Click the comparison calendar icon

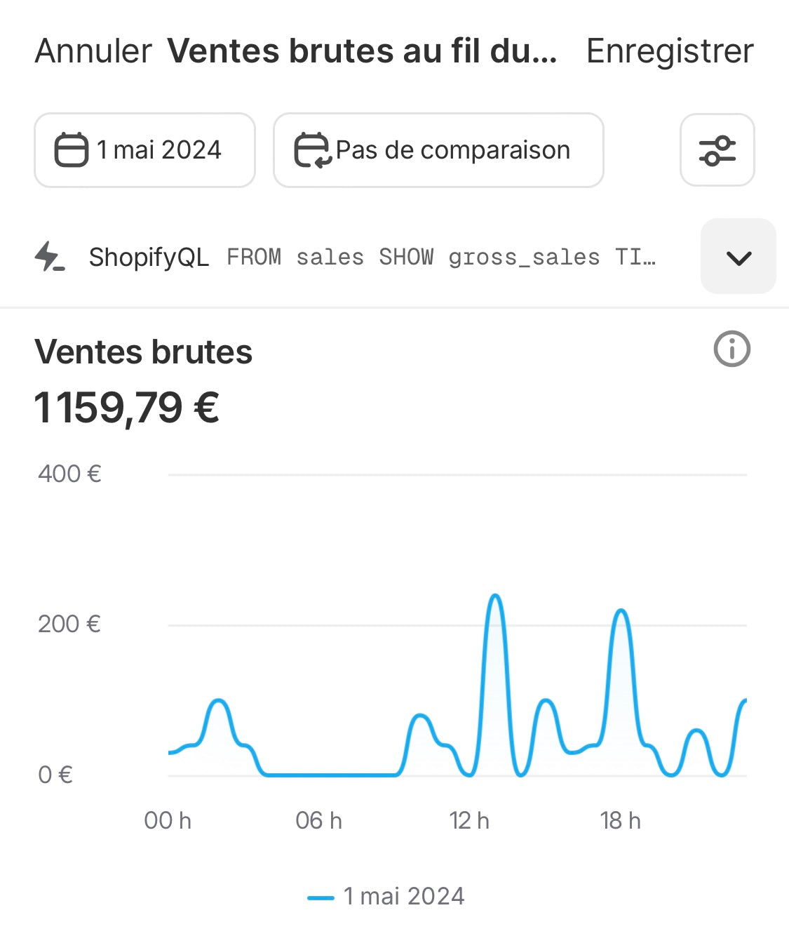[x=311, y=150]
